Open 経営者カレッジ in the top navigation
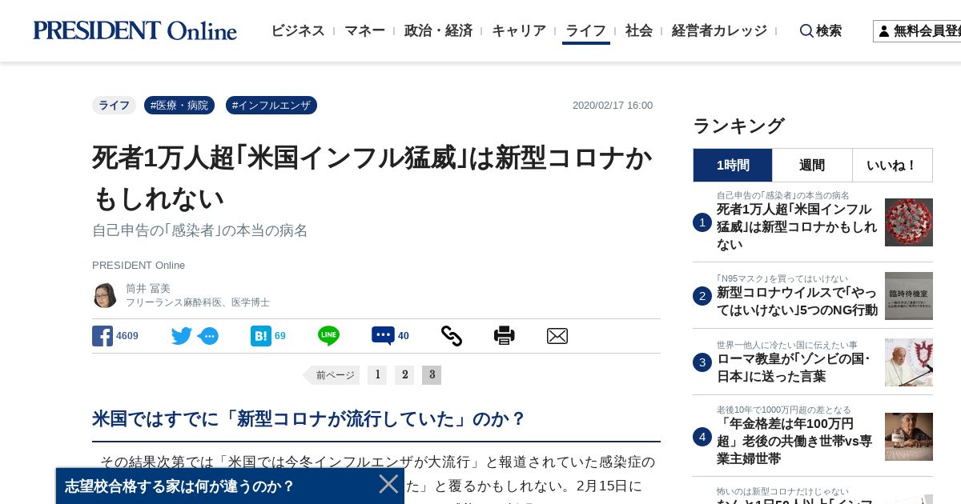 click(719, 31)
